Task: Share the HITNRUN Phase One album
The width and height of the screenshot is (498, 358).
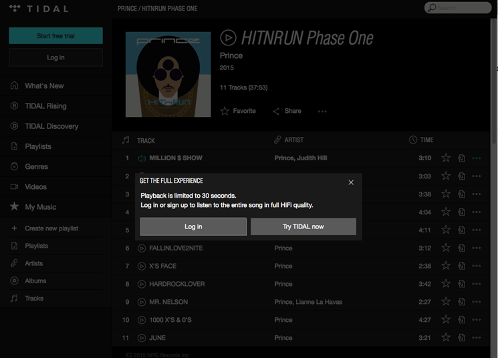Action: point(287,112)
